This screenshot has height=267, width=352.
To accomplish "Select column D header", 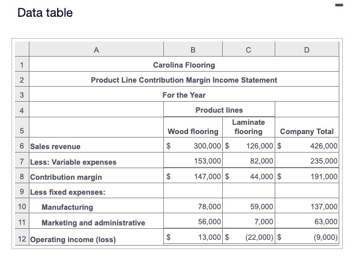I will click(307, 49).
